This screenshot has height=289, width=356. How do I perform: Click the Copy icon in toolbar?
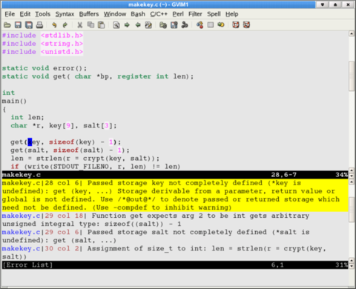tap(90, 25)
